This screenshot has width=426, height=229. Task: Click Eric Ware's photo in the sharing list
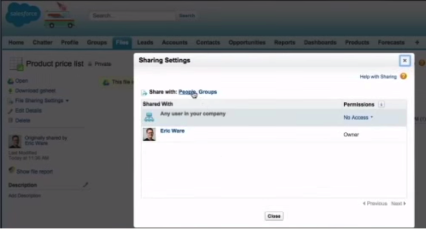tap(149, 134)
